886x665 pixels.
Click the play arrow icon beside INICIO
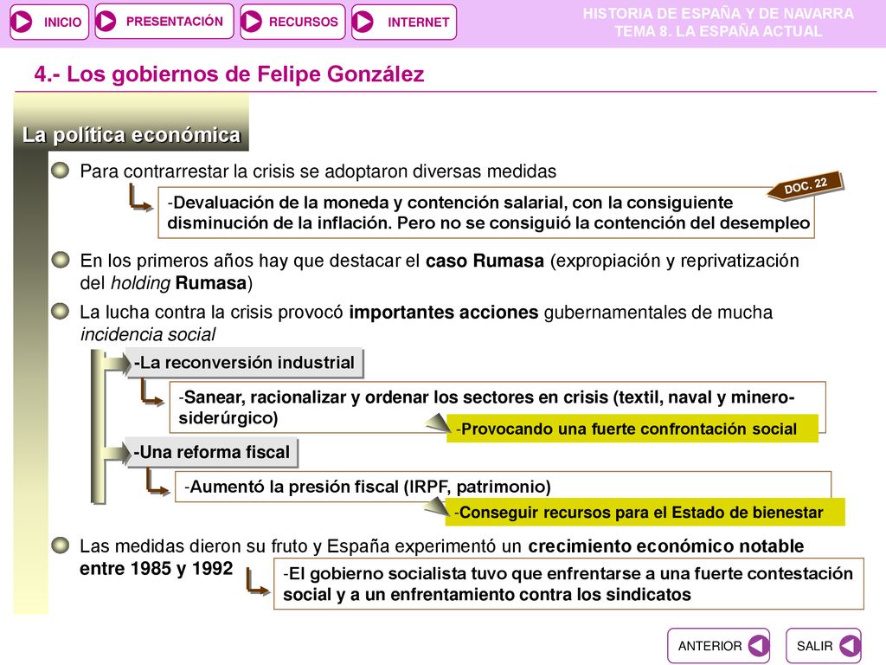(22, 22)
